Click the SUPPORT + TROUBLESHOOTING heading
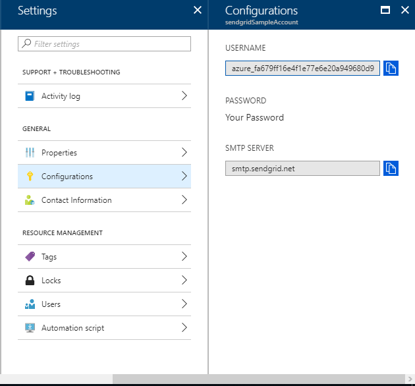Viewport: 415px width, 386px height. point(71,72)
